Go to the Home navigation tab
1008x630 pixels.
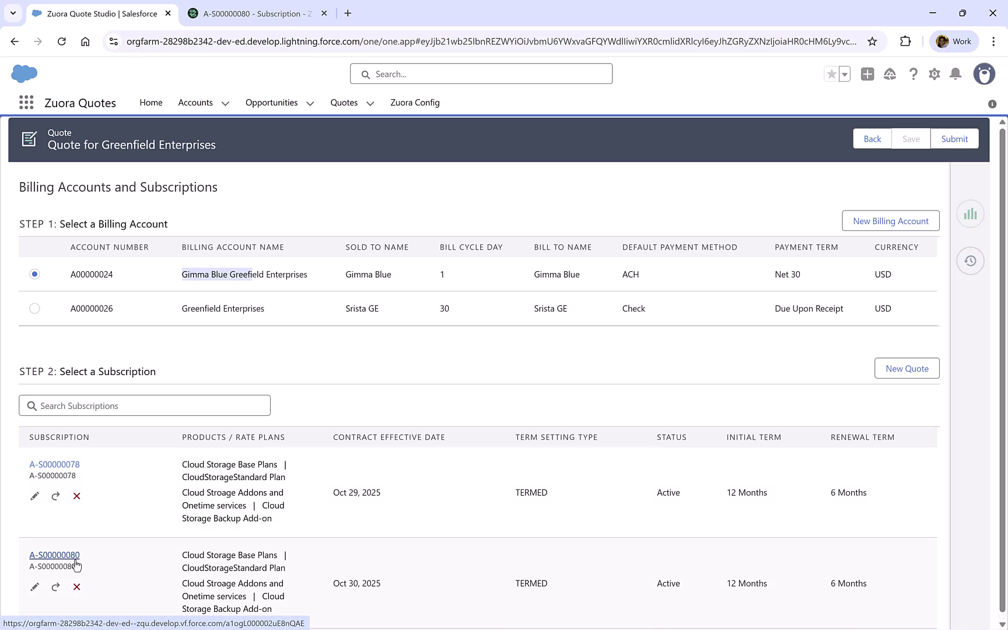151,103
